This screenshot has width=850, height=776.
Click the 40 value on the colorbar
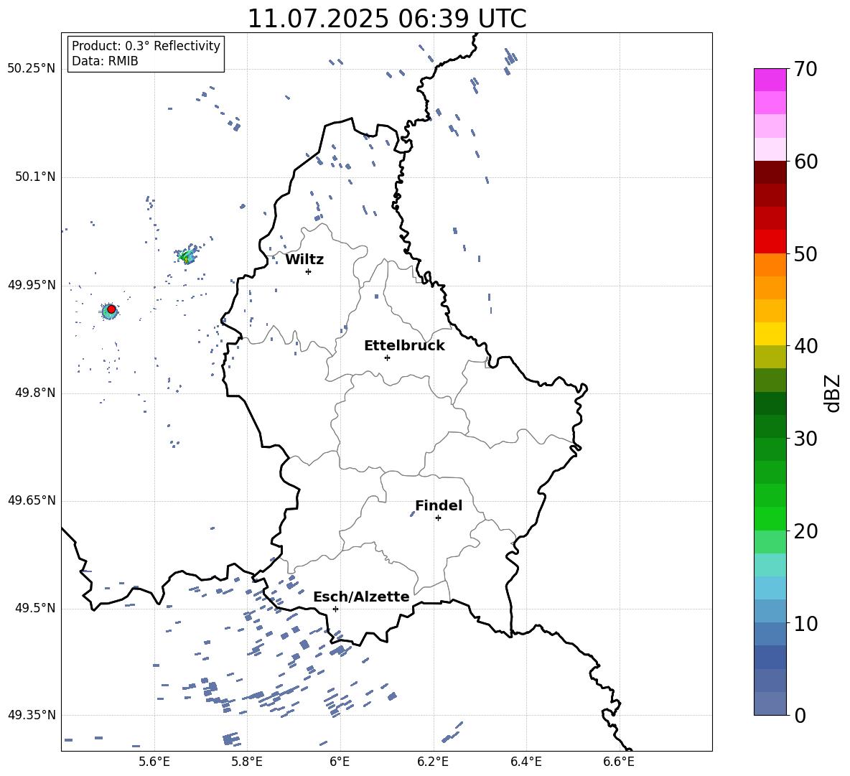tap(805, 346)
